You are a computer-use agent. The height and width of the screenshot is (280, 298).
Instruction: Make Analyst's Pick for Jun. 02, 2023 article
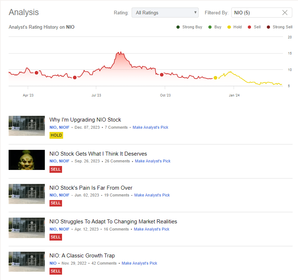tap(152, 195)
